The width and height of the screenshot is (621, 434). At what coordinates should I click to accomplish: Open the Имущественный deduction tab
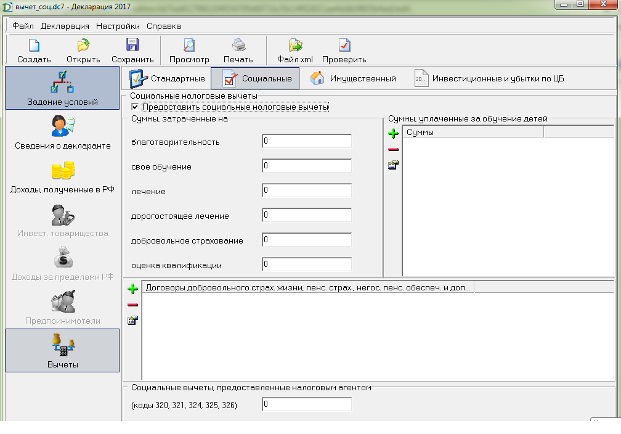(x=353, y=78)
